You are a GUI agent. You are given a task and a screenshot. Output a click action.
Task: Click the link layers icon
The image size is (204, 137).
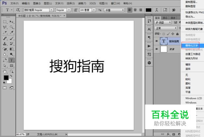[x=163, y=134]
